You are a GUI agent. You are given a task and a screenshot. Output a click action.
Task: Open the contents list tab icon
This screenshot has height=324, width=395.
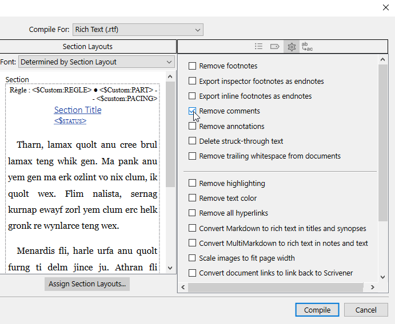[259, 47]
